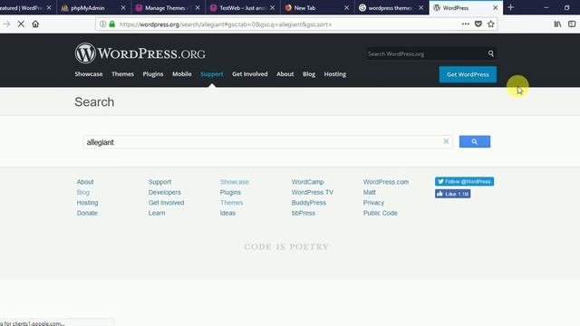The width and height of the screenshot is (580, 326).
Task: Click the green padlock security icon
Action: (x=112, y=24)
